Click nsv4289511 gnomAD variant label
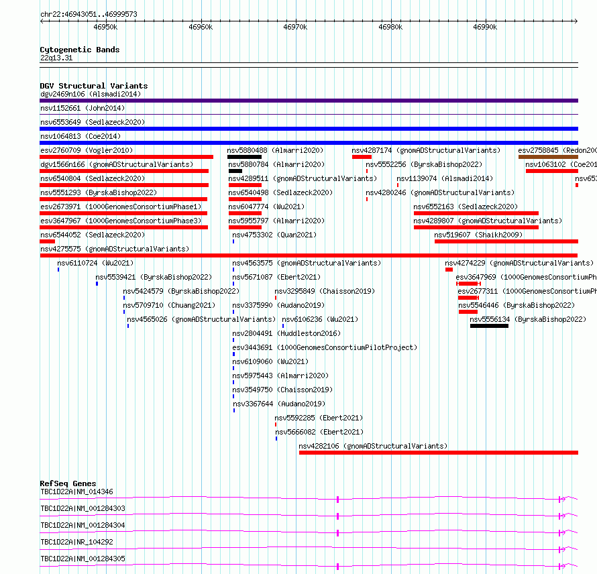597x574 pixels. (x=303, y=178)
